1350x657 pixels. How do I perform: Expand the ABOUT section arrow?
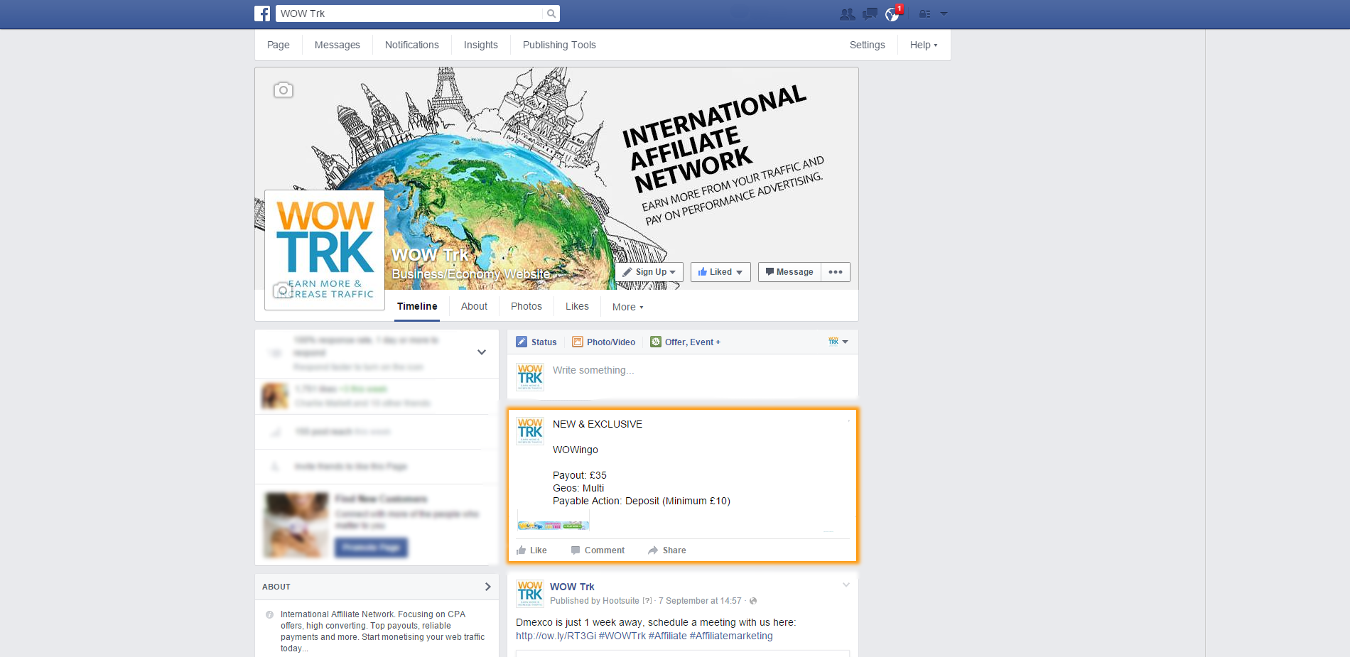(x=487, y=587)
